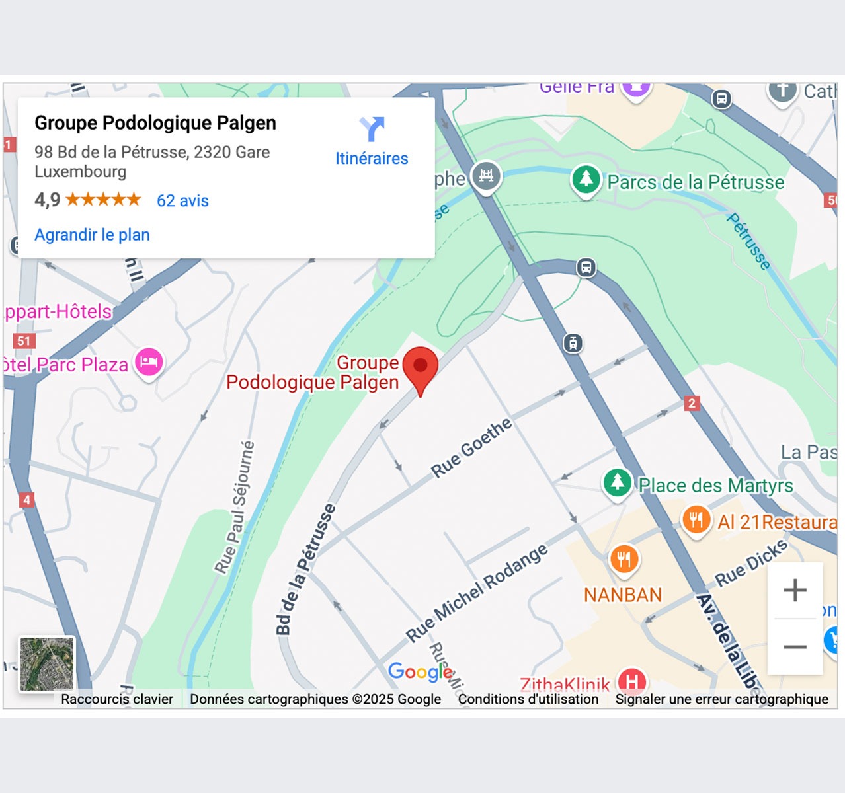Screen dimensions: 845x793
Task: Zoom in with the plus button
Action: [795, 589]
